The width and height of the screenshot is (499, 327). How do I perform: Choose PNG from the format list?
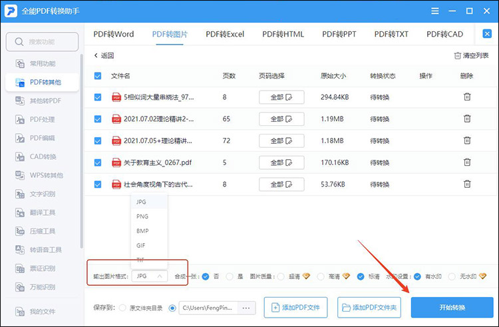pos(149,216)
